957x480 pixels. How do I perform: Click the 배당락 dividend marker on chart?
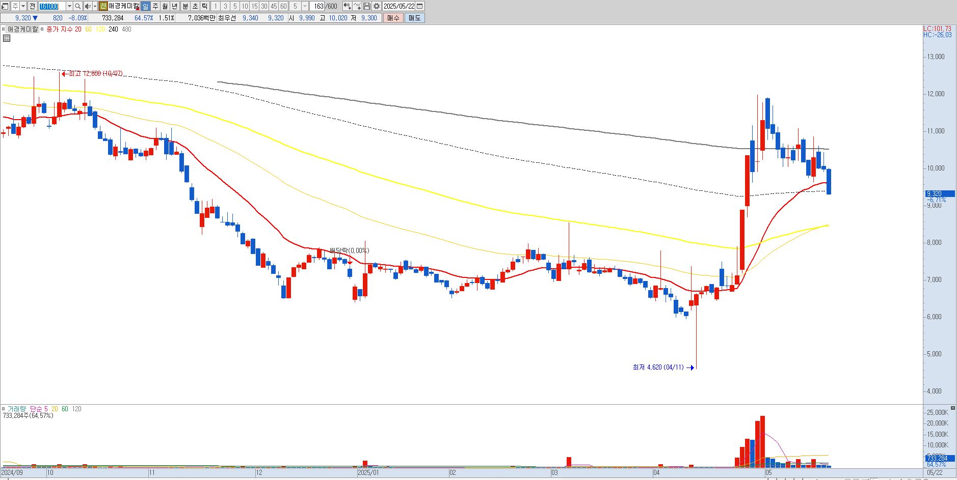[349, 250]
